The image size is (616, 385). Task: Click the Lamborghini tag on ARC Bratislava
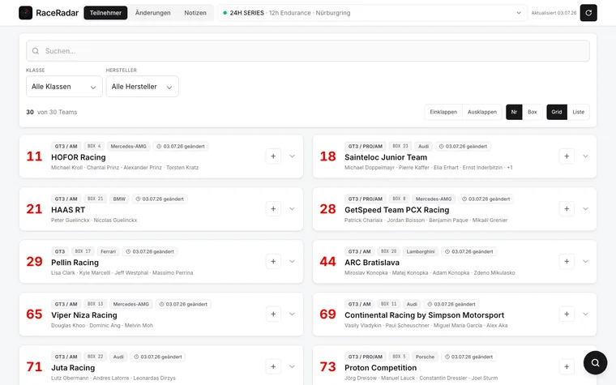pyautogui.click(x=421, y=251)
